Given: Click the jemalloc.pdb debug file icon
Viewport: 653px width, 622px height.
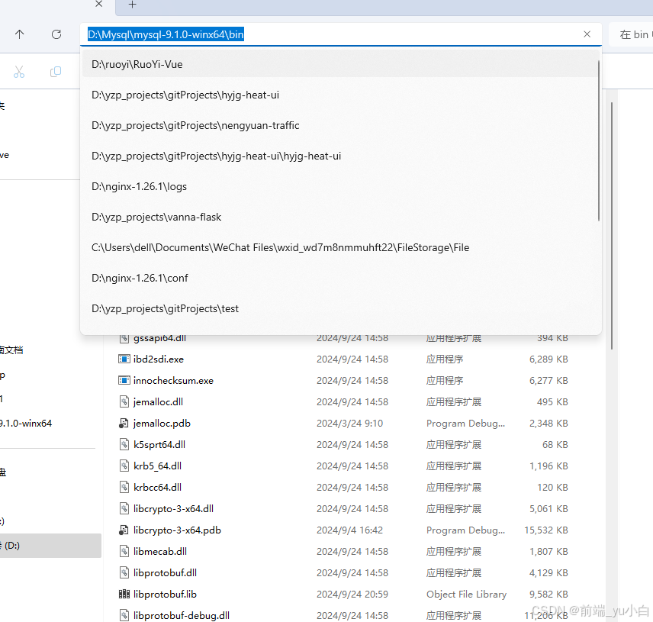Looking at the screenshot, I should pos(122,423).
